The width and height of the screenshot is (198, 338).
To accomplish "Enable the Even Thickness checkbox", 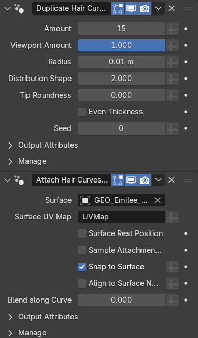I will click(82, 112).
